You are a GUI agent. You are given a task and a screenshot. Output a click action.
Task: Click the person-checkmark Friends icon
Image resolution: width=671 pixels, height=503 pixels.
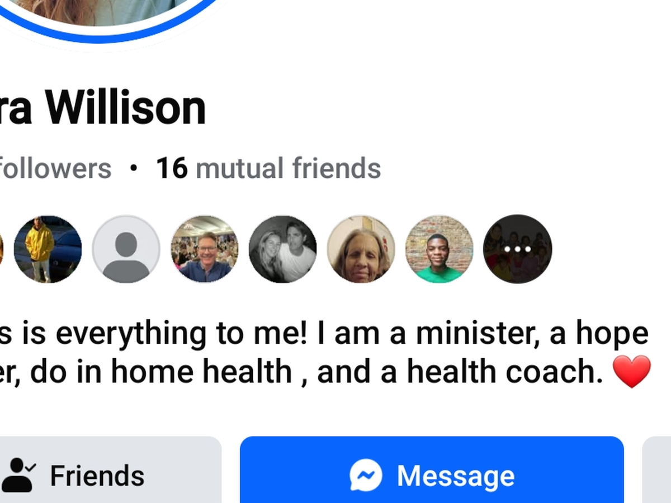tap(18, 475)
